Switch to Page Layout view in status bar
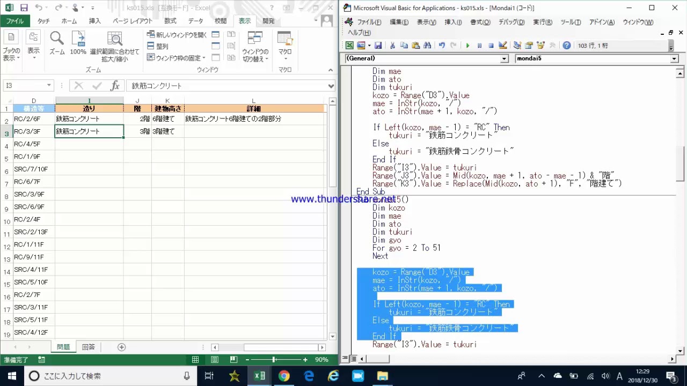687x386 pixels. (x=215, y=360)
